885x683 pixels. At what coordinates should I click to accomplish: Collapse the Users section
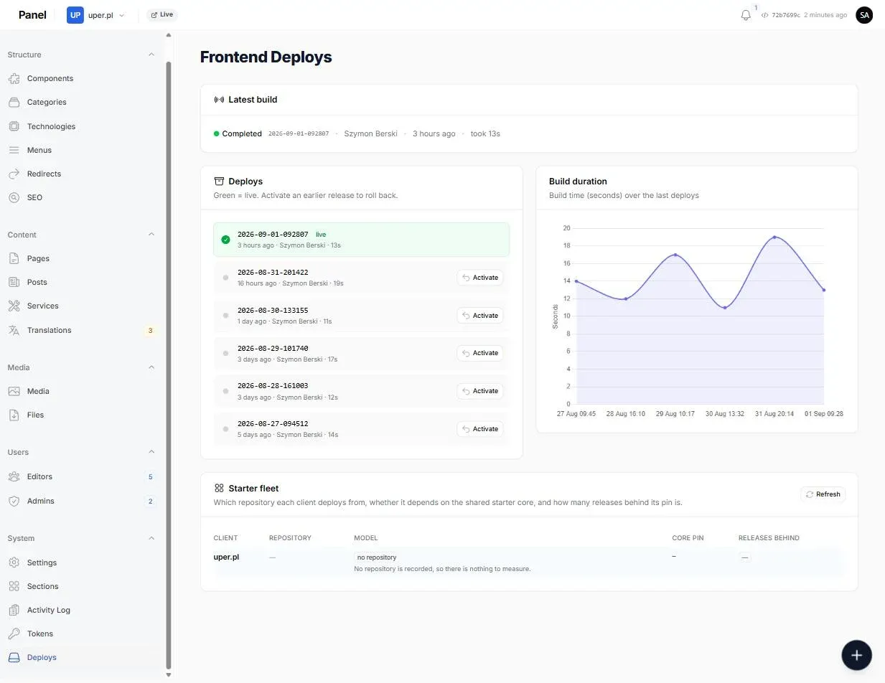tap(151, 452)
